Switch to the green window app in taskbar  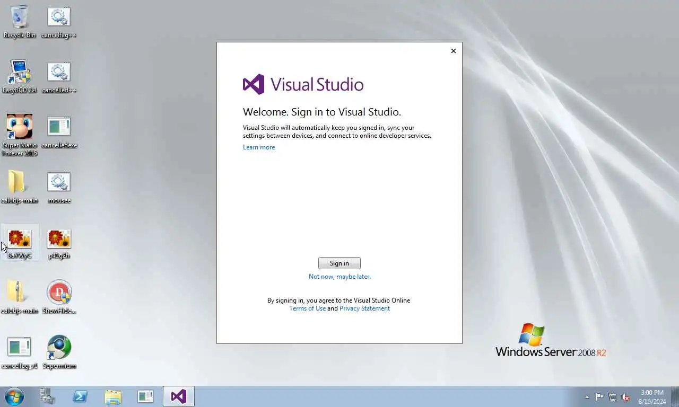(146, 396)
